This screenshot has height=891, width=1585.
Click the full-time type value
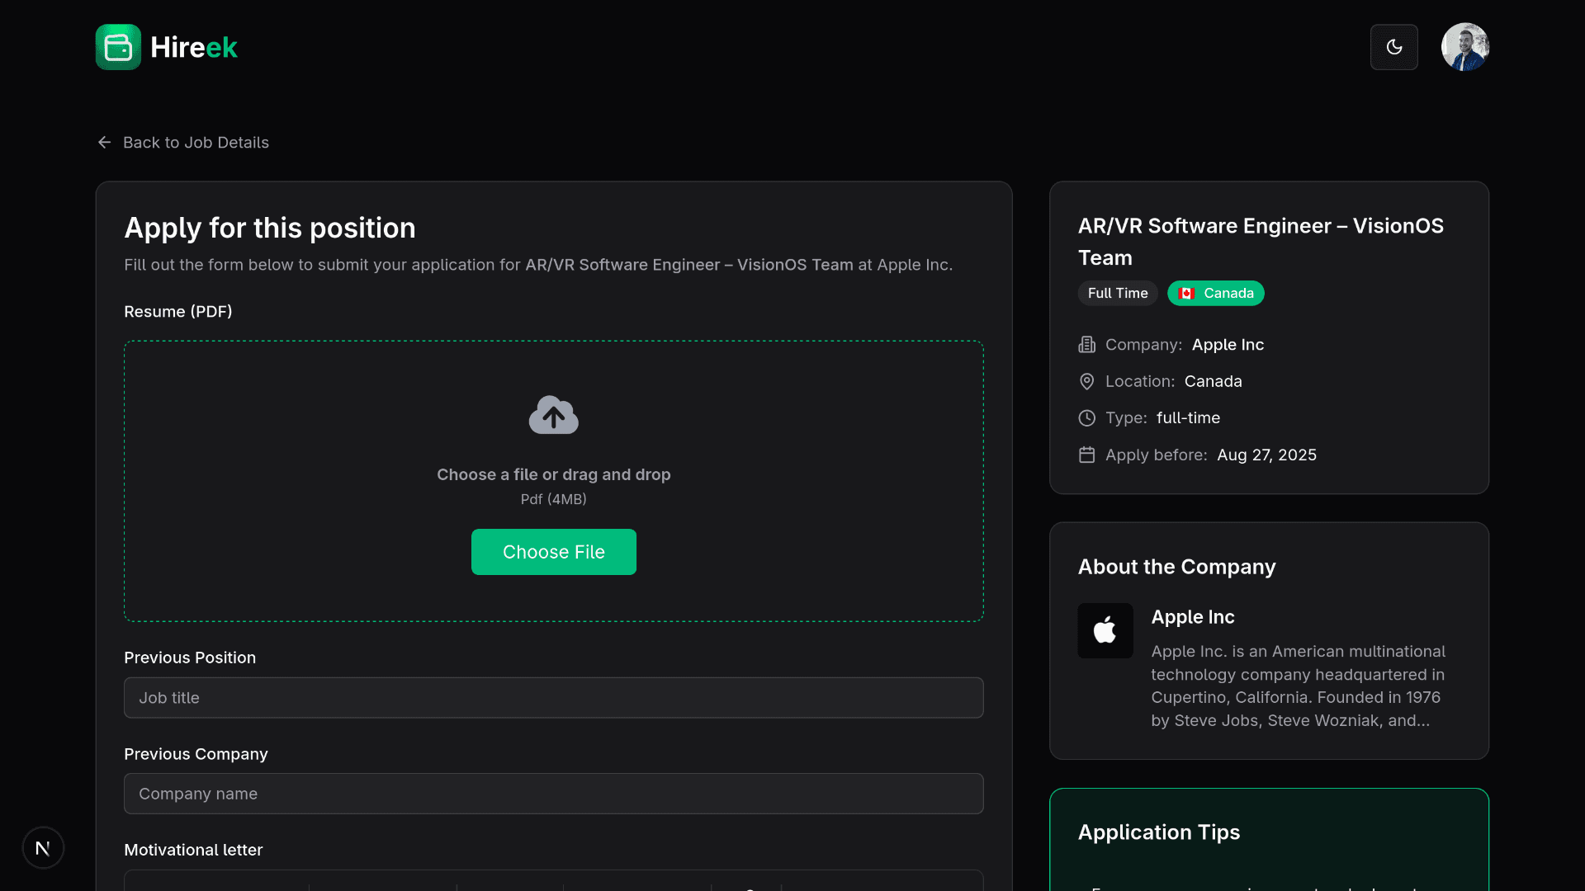pos(1188,418)
